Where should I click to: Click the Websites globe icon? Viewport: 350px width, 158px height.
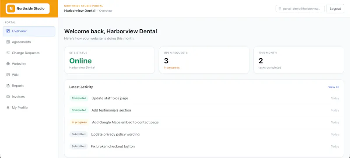point(8,64)
